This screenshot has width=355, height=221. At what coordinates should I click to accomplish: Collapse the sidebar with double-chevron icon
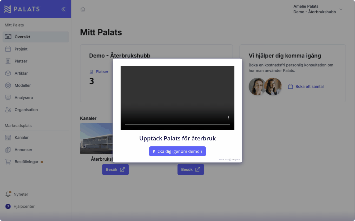click(63, 9)
